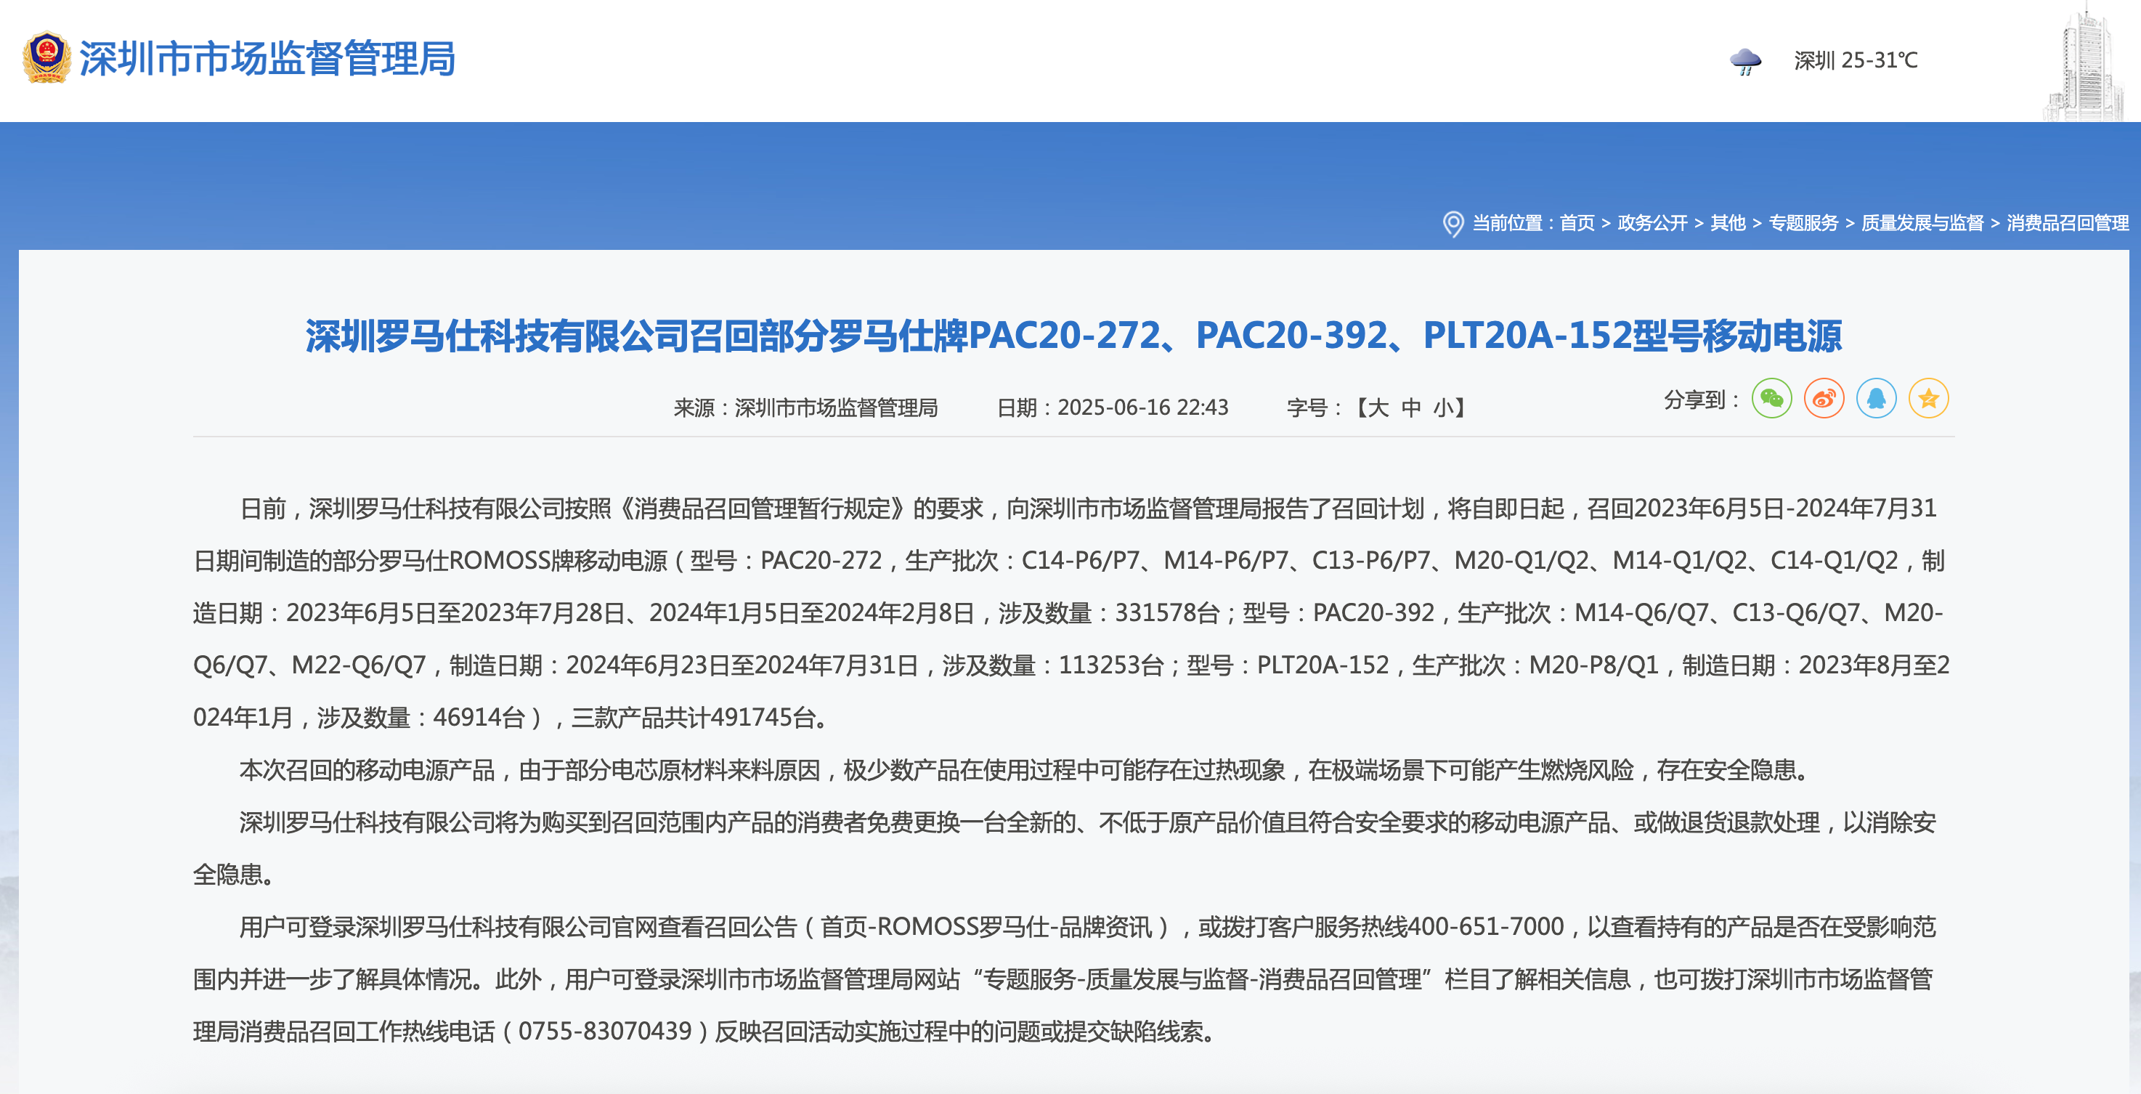Set font size to large (大)
This screenshot has width=2141, height=1094.
[x=1378, y=408]
